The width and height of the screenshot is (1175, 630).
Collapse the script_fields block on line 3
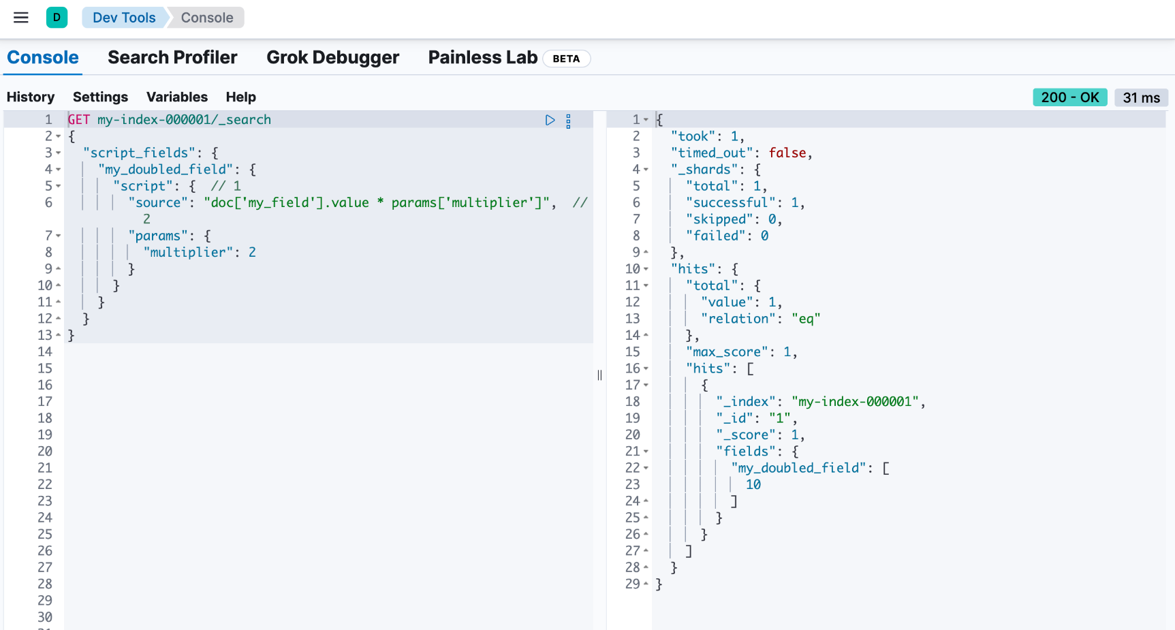click(x=59, y=153)
